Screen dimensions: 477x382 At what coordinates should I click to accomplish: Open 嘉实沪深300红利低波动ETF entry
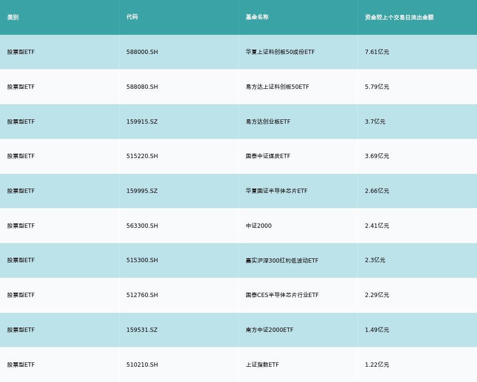tap(282, 261)
